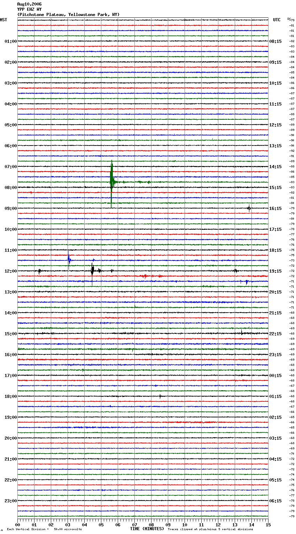Screen dimensions: 296x534
Task: Select the YPP EHZ WY station code
Action: pos(29,9)
